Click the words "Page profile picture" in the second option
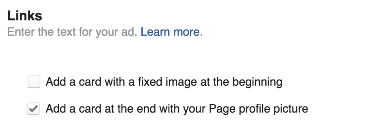Viewport: 368px width, 139px height. (259, 109)
